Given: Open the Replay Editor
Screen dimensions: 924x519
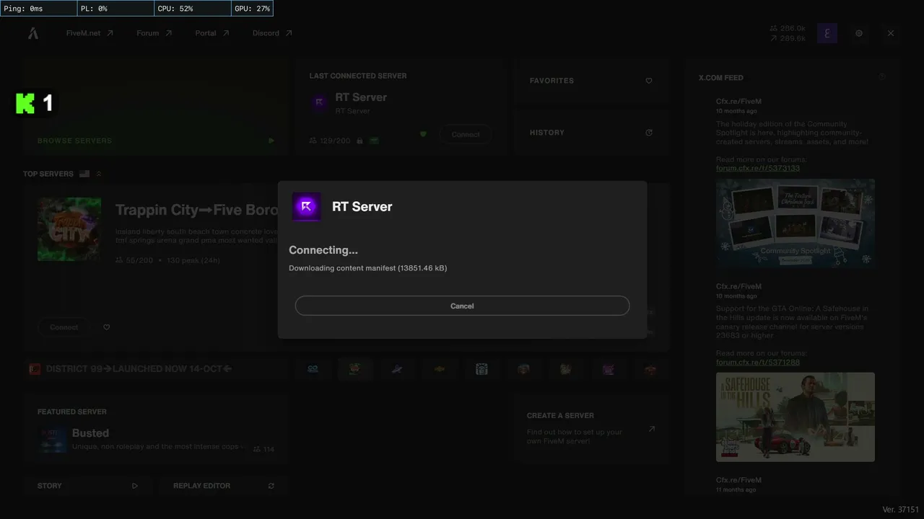Looking at the screenshot, I should pos(224,486).
